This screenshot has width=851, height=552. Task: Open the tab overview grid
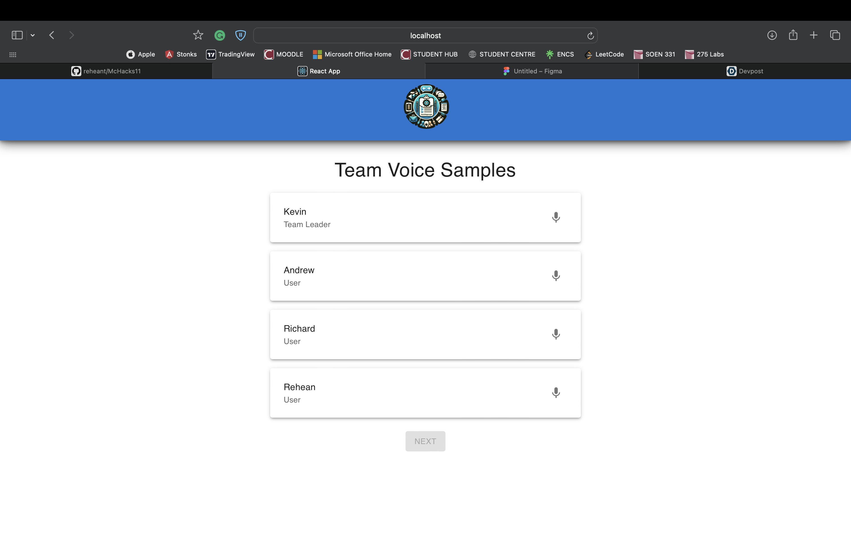click(835, 35)
